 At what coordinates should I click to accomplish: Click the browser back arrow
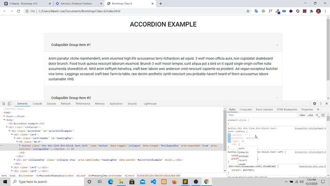(5, 11)
